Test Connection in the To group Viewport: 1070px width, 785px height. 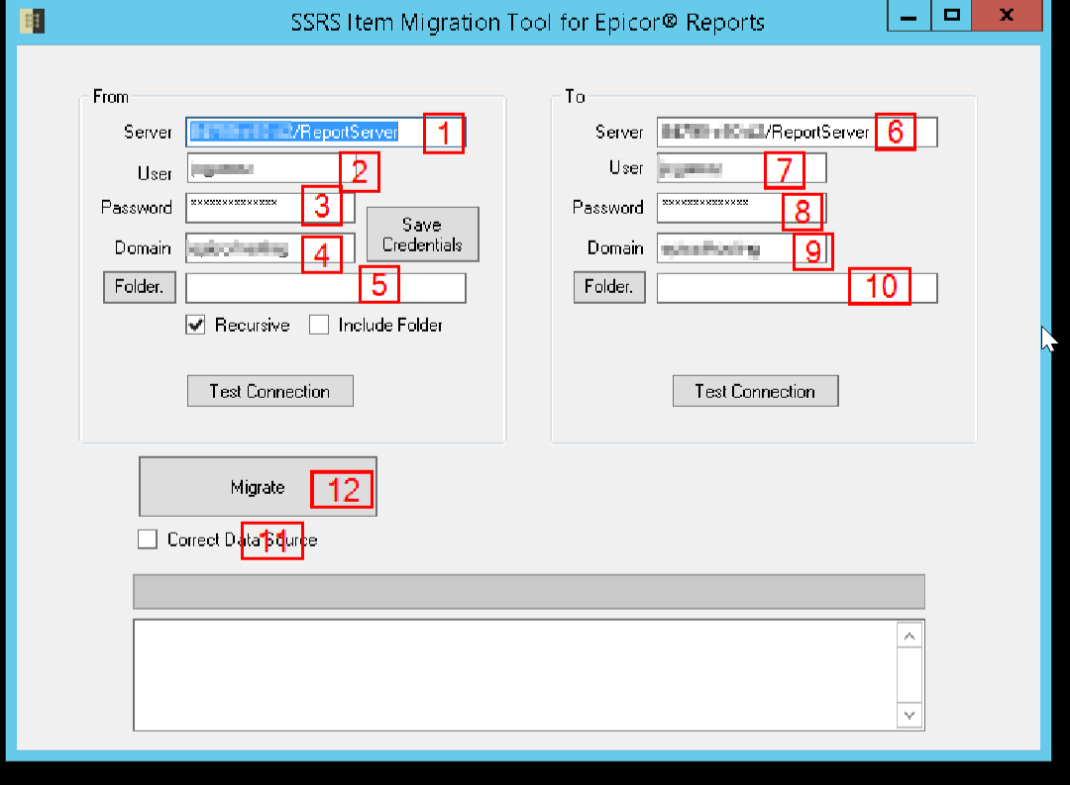[755, 391]
